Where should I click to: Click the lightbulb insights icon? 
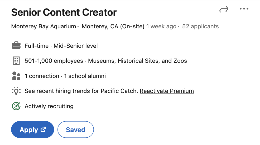tap(16, 91)
